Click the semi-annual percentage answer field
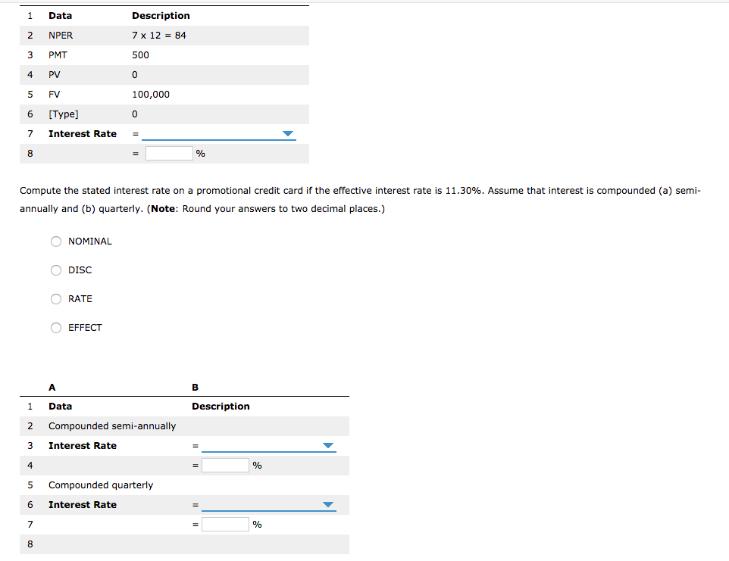The image size is (729, 561). coord(225,465)
